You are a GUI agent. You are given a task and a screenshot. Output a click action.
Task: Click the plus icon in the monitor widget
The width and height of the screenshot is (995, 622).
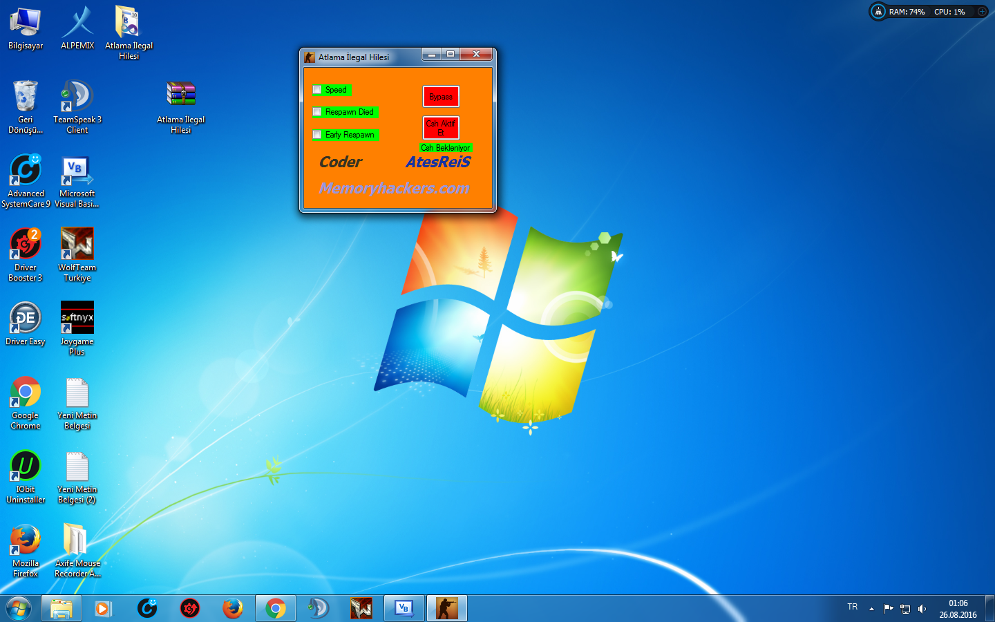[982, 12]
